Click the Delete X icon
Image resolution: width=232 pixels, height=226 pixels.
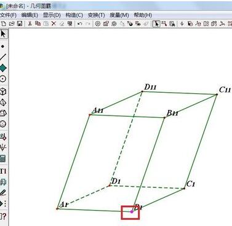click(x=54, y=24)
